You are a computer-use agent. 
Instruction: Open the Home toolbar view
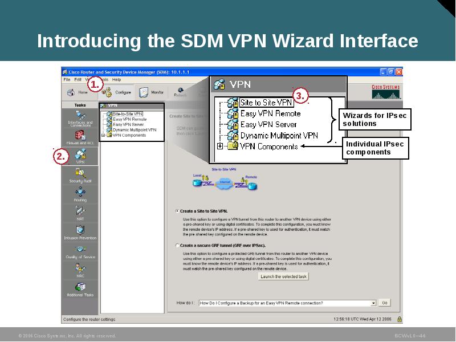point(78,92)
